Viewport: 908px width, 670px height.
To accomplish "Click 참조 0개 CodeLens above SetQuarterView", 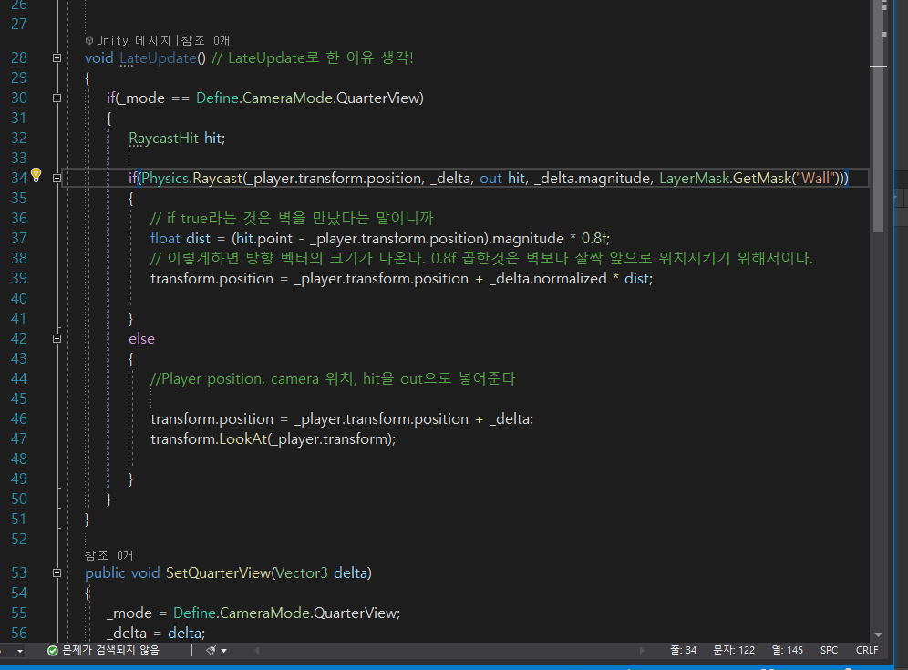I will pyautogui.click(x=108, y=555).
